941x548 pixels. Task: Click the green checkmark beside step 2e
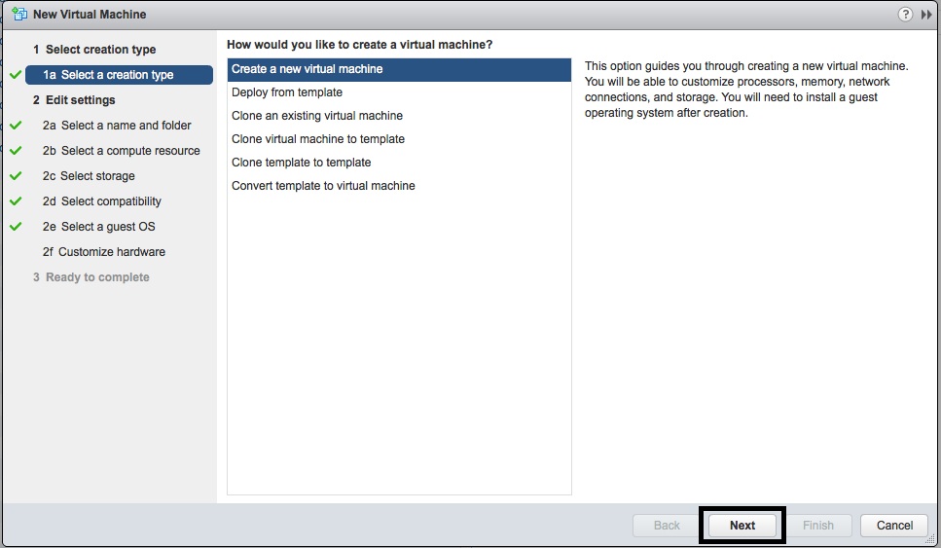click(16, 227)
